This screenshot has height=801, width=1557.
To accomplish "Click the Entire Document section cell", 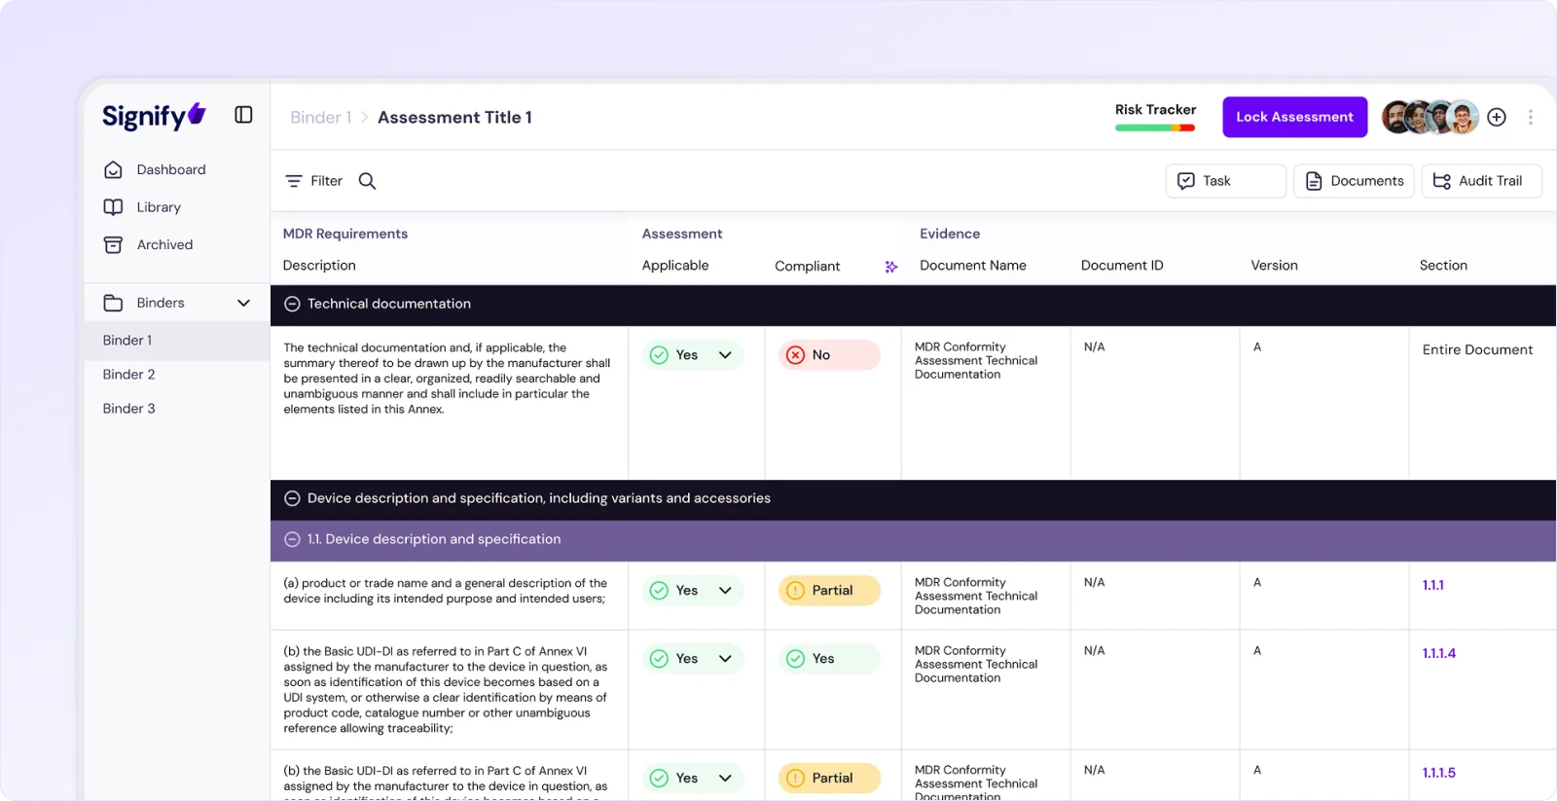I will 1477,349.
